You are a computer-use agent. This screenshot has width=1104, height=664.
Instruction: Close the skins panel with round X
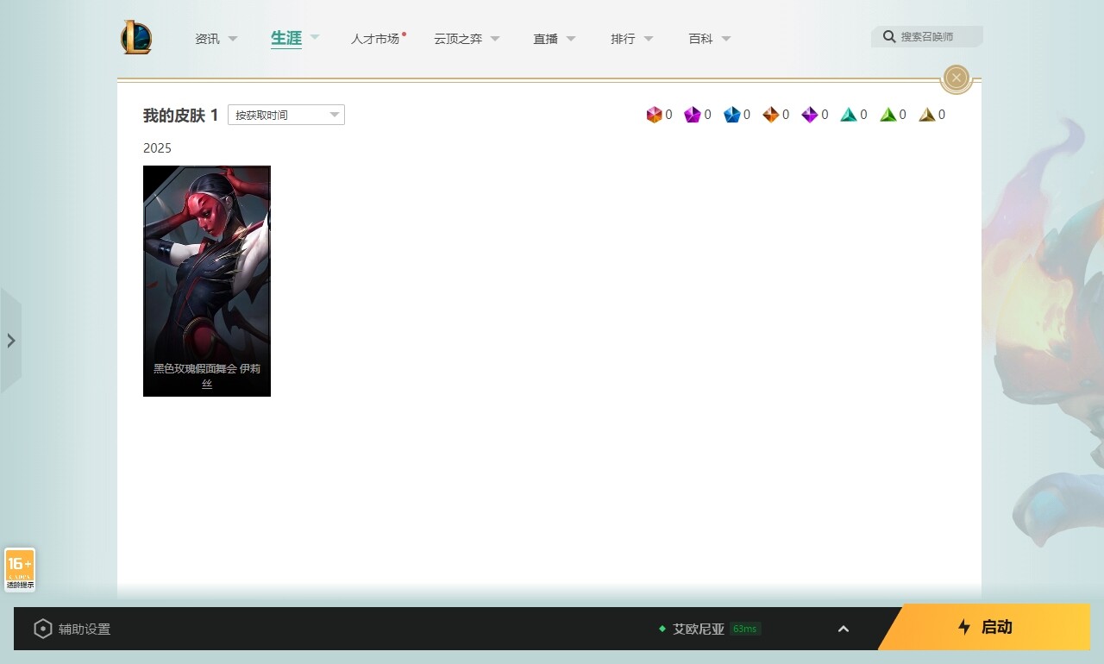956,78
